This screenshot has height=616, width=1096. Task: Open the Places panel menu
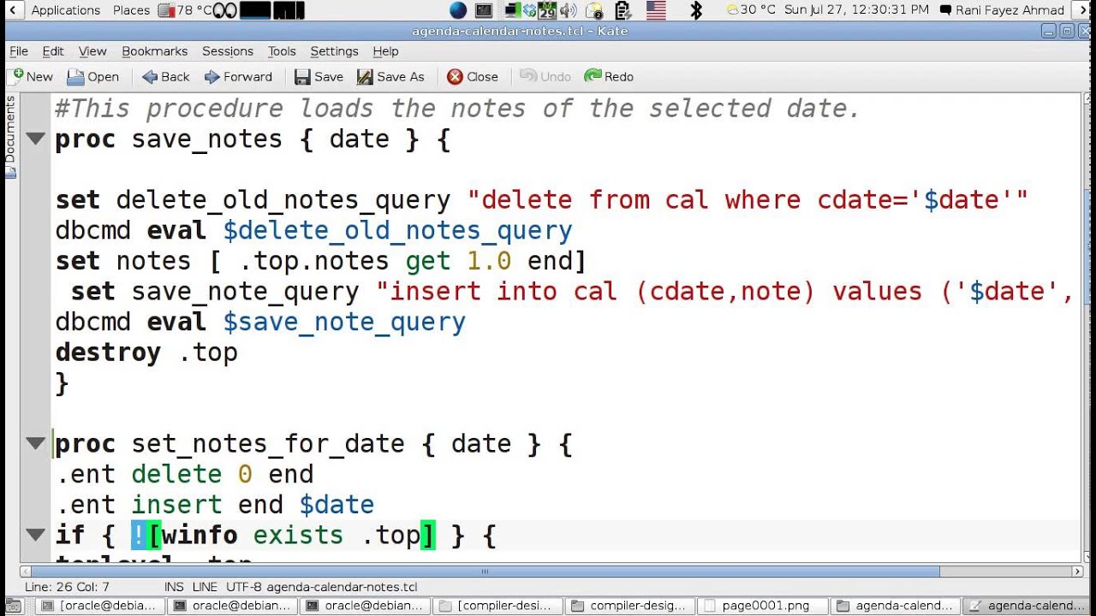click(131, 10)
